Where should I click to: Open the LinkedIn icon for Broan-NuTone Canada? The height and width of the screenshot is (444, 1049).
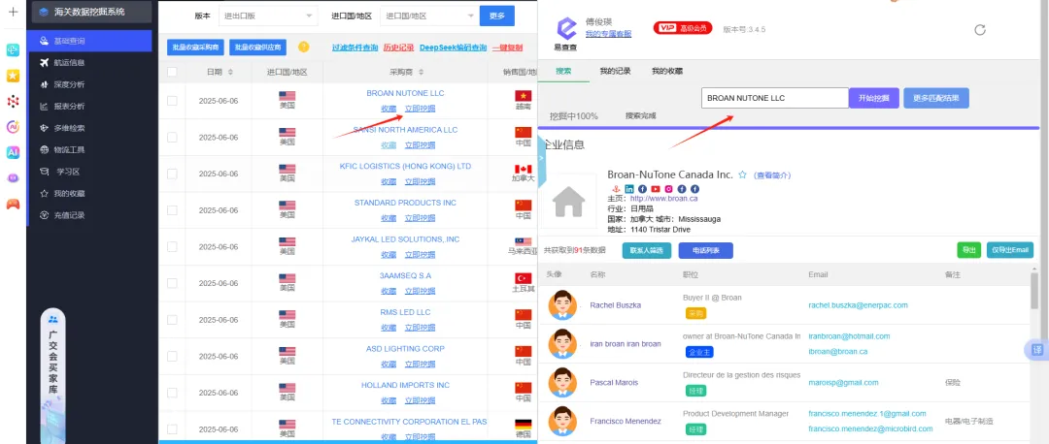point(629,189)
